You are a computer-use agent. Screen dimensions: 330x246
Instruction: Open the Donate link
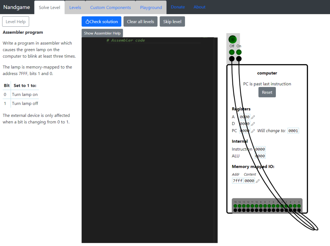point(178,7)
